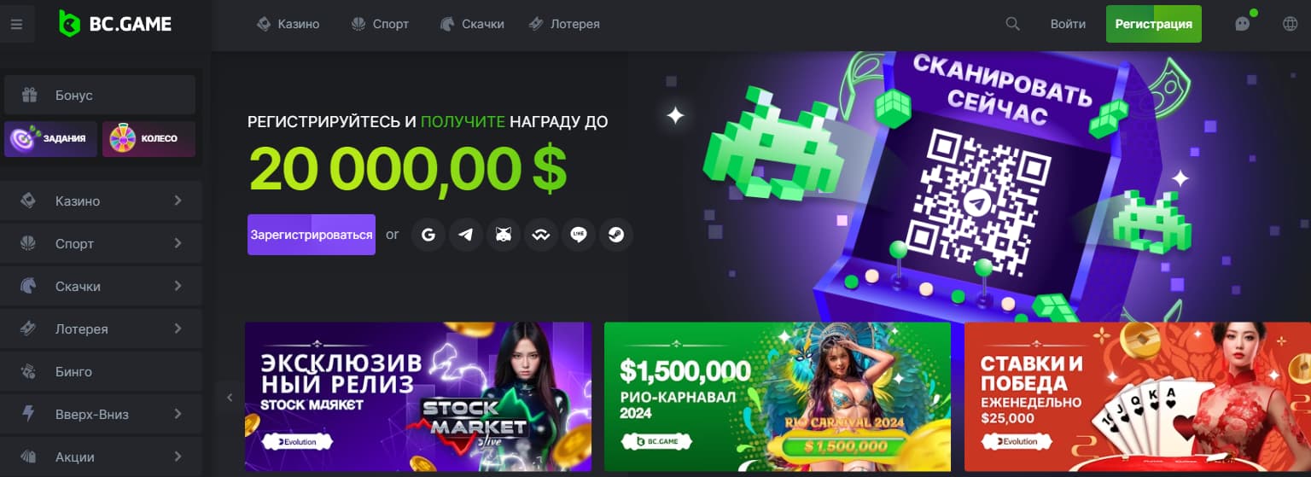Open the Лотерея tab in top navigation
The image size is (1311, 477).
coord(564,24)
